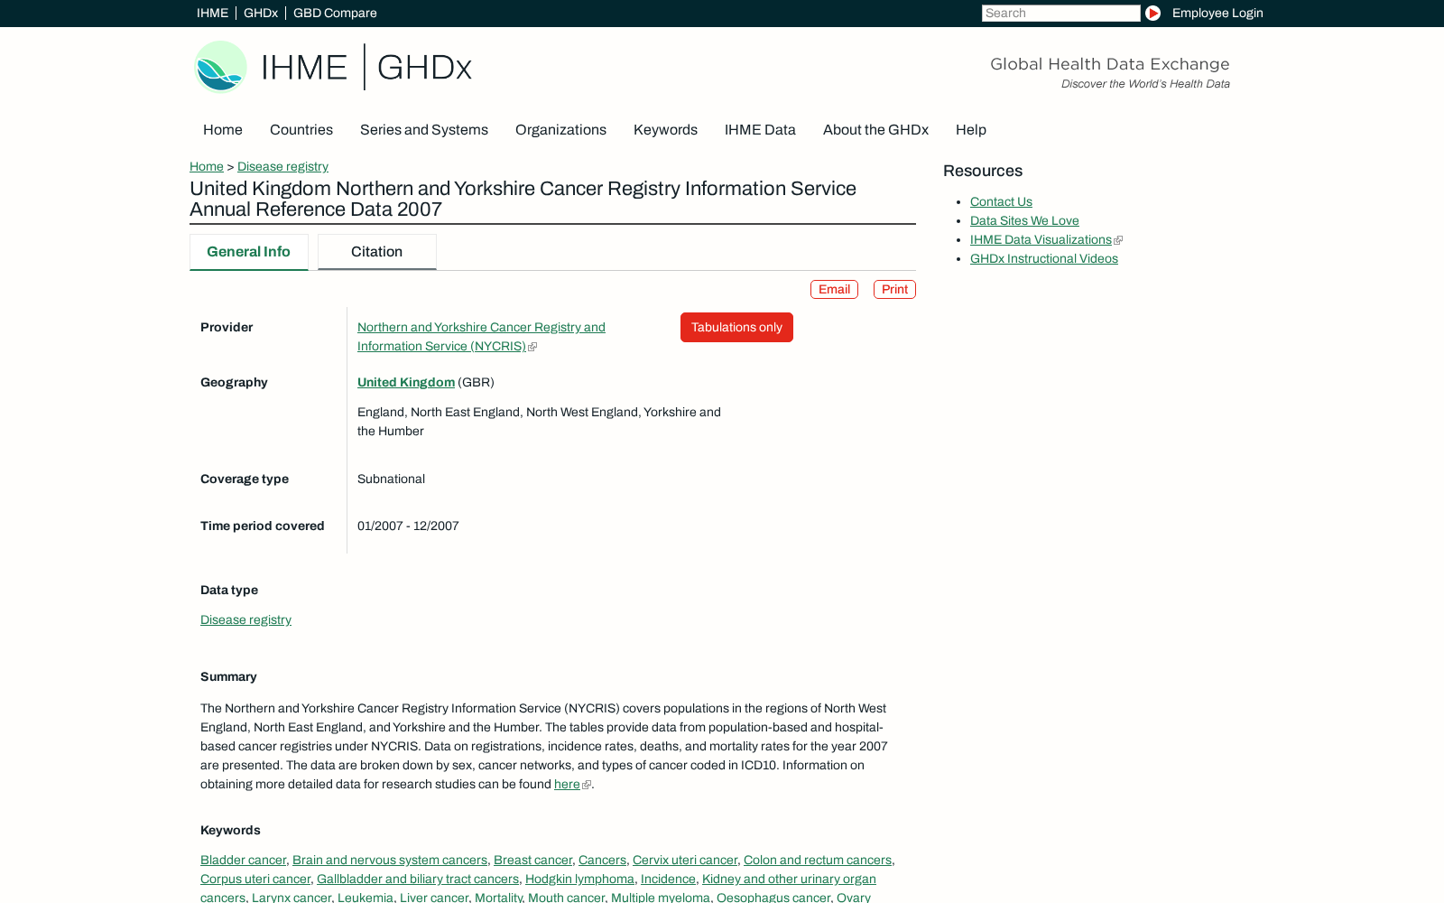Click the red search submit arrow icon
Screen dimensions: 1444x903
[1152, 13]
